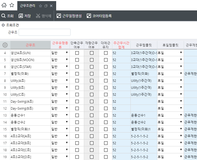
Task: Enable 대체근무자 checkbox for 운동선수1
Action: pos(106,115)
